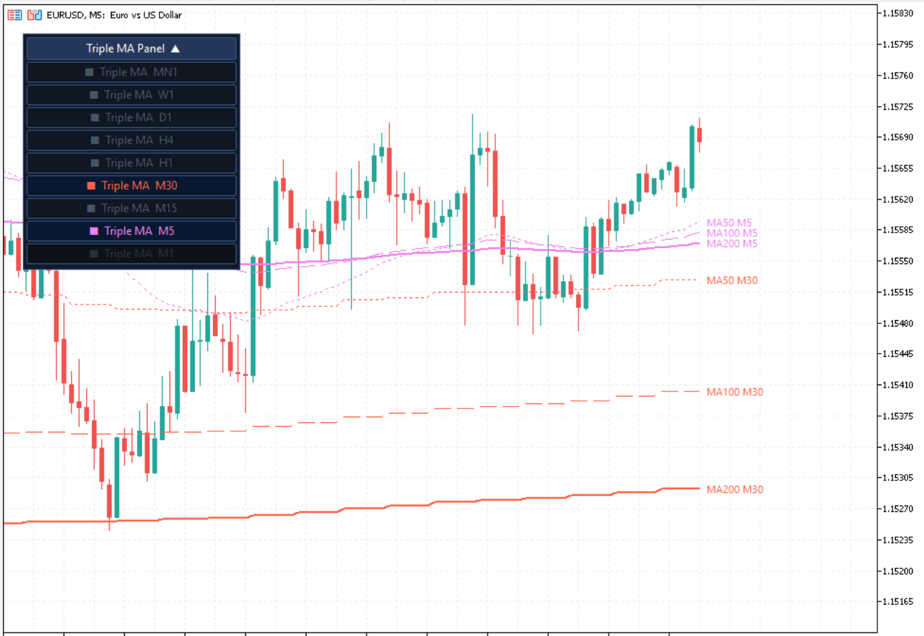924x636 pixels.
Task: Select the Triple MA H1 entry
Action: coord(131,163)
